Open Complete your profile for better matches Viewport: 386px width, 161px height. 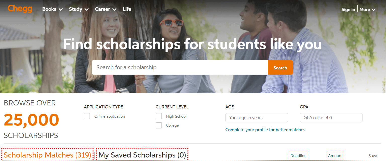tap(265, 129)
